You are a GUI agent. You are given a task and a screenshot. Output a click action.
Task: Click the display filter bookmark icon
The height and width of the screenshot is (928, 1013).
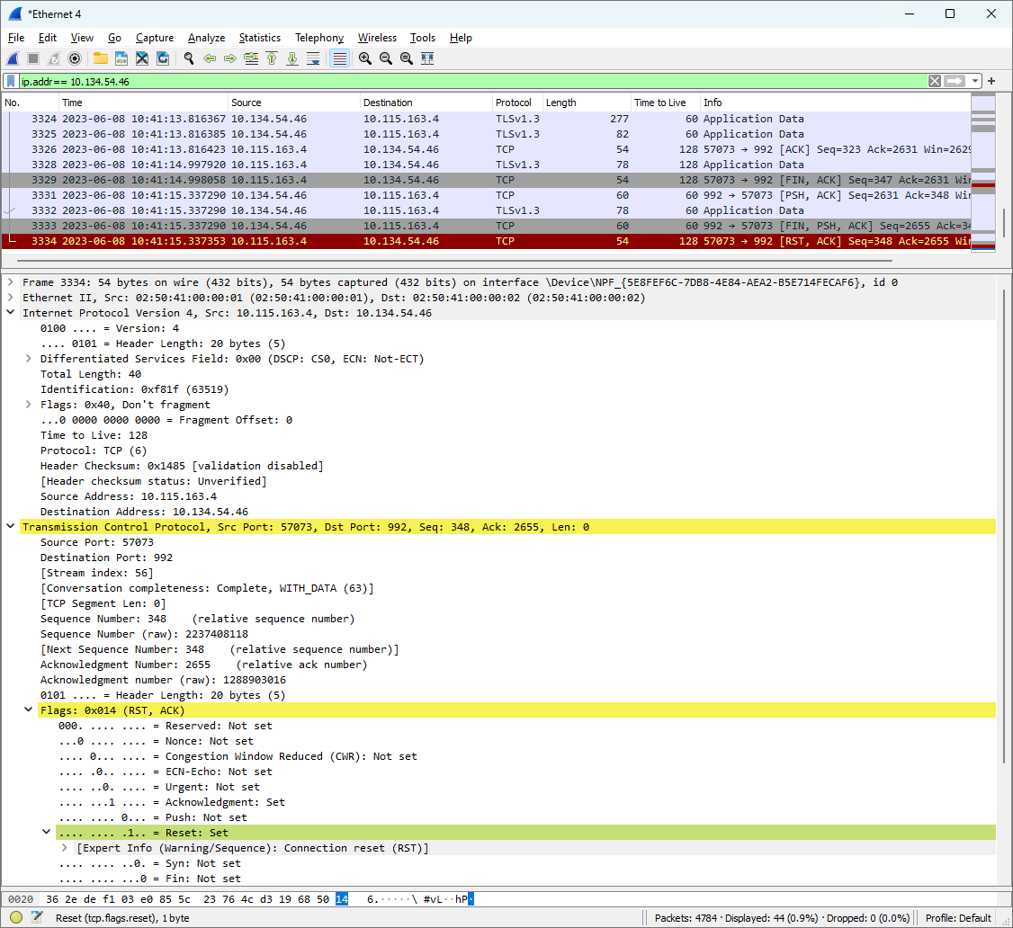pos(11,81)
